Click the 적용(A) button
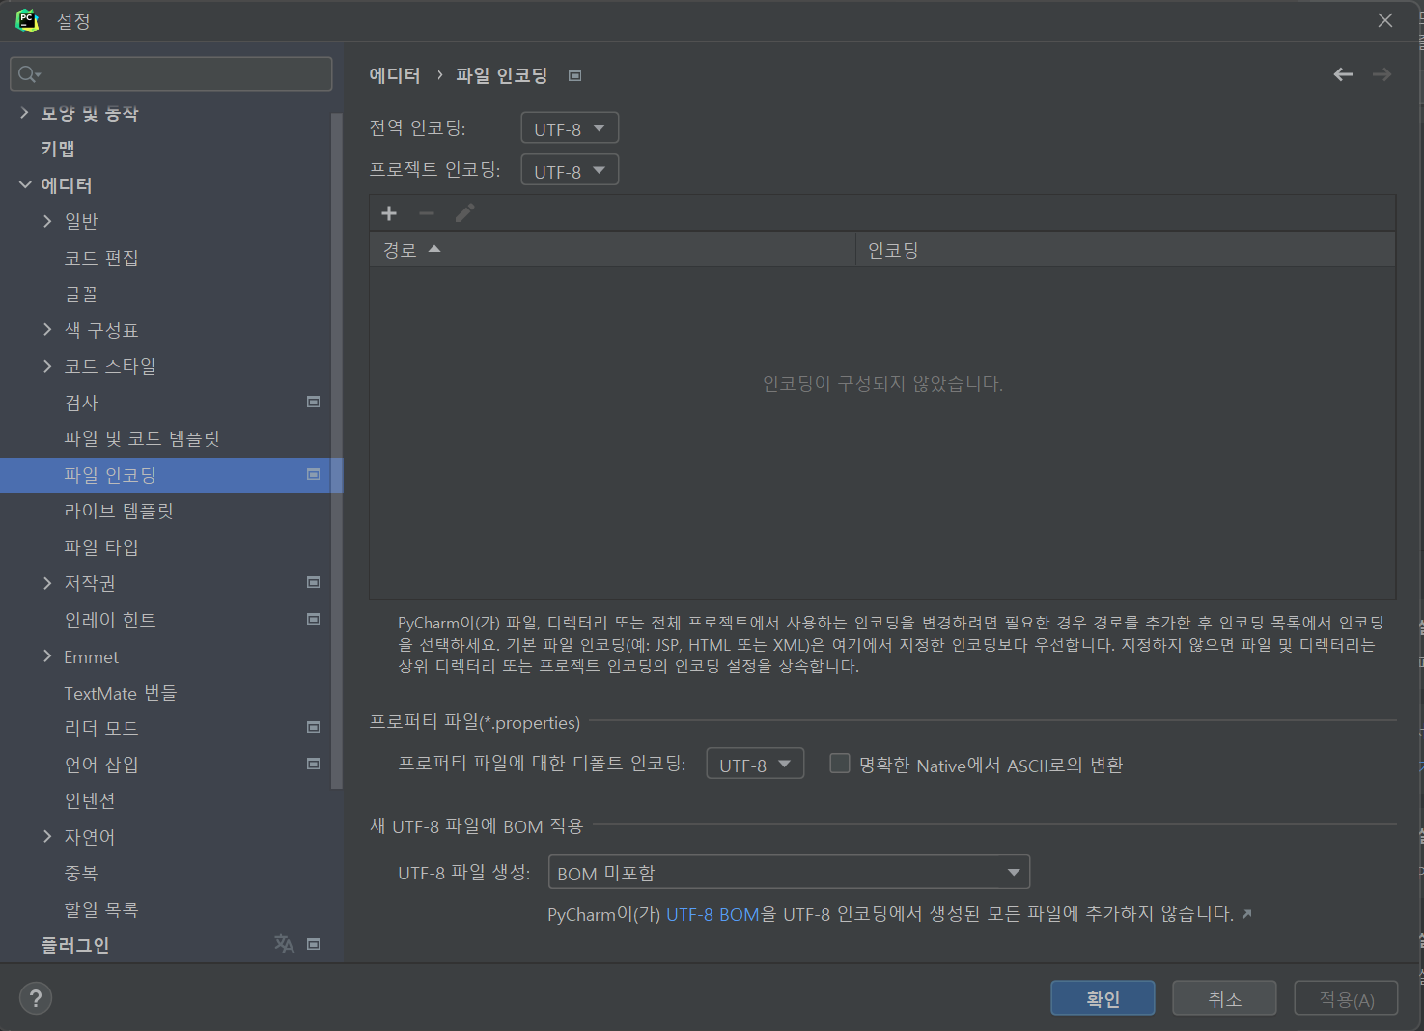This screenshot has width=1424, height=1031. pyautogui.click(x=1346, y=998)
